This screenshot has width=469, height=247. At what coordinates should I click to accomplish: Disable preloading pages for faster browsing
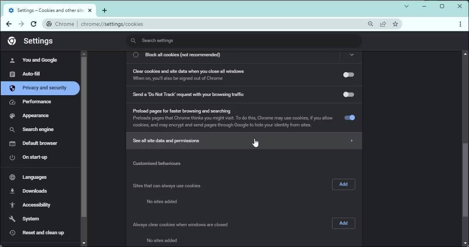click(x=349, y=118)
